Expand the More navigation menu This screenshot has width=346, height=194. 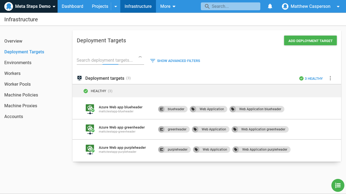pyautogui.click(x=168, y=6)
